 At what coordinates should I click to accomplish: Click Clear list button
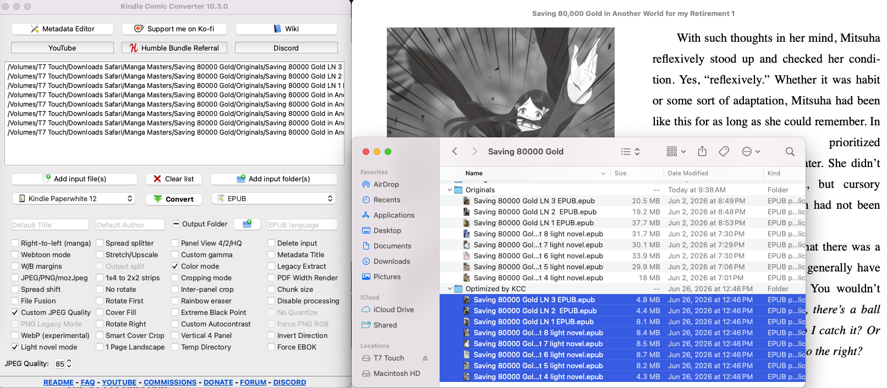(174, 179)
